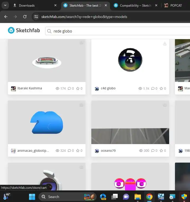Image resolution: width=190 pixels, height=202 pixels.
Task: Open the Windows Start menu
Action: point(32,197)
